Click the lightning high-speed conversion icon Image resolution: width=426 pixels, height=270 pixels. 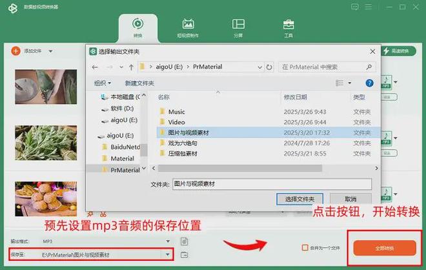click(x=386, y=51)
